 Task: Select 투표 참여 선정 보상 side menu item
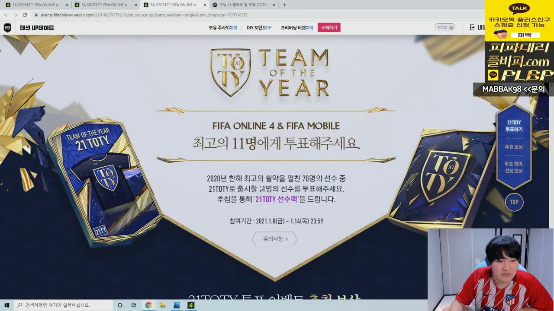point(514,167)
